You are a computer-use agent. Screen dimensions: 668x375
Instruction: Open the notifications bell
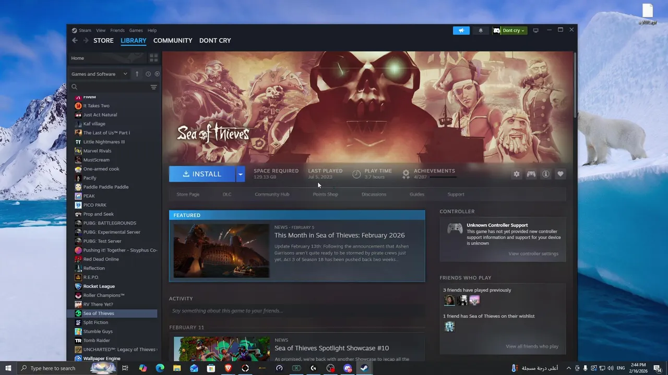pos(481,30)
